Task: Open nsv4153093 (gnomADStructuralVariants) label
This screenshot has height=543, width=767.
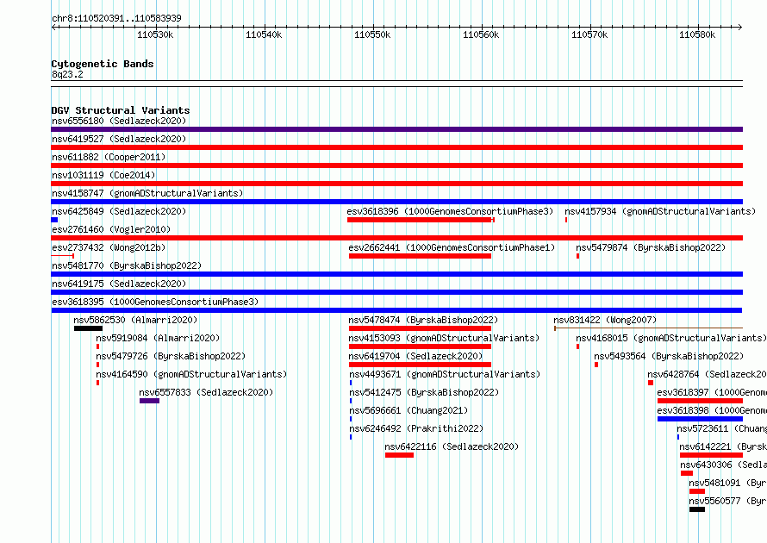Action: click(x=444, y=338)
